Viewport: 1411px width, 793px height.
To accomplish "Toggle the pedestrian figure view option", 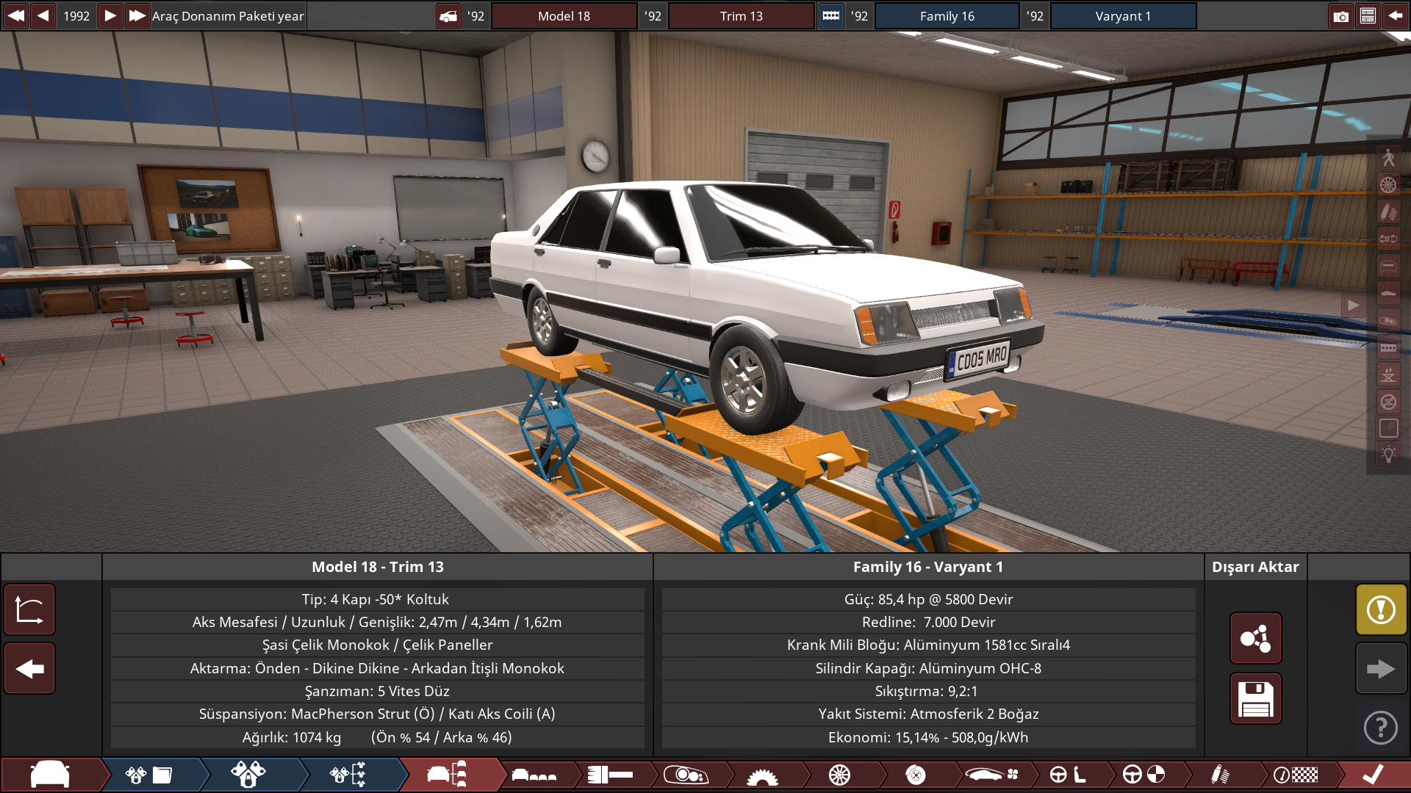I will click(x=1388, y=157).
